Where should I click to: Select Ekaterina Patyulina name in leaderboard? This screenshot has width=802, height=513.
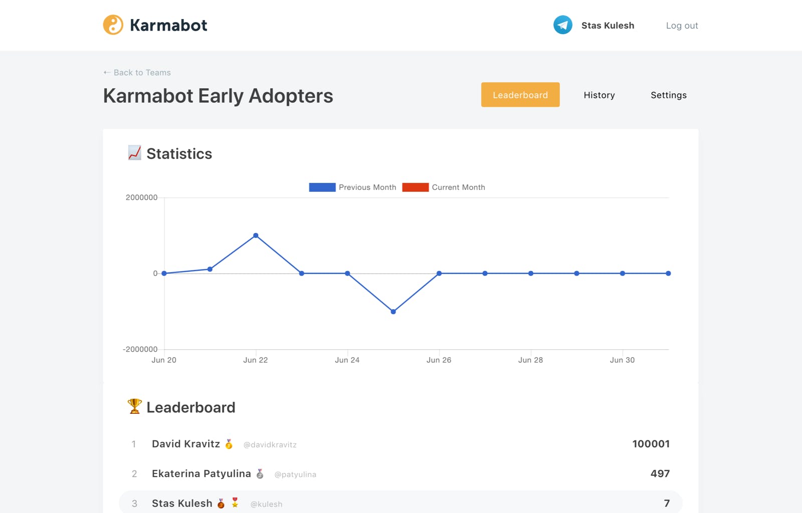coord(202,473)
